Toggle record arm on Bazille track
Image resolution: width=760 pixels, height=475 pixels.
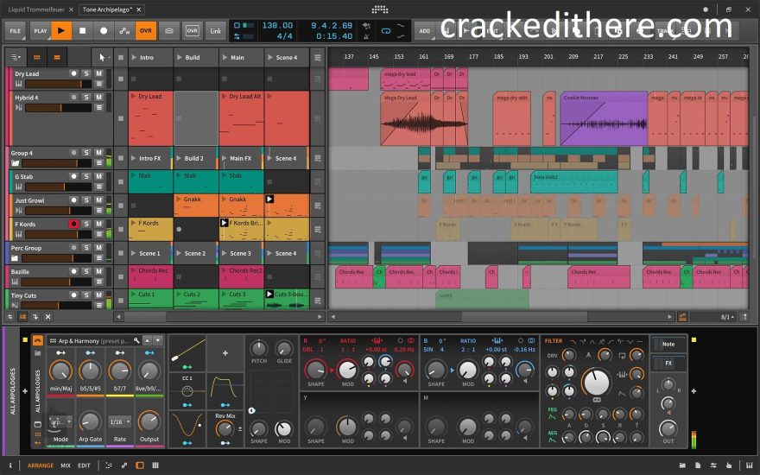point(73,271)
